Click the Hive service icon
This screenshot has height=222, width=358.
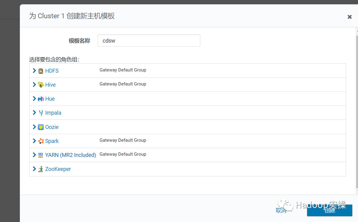tap(40, 85)
